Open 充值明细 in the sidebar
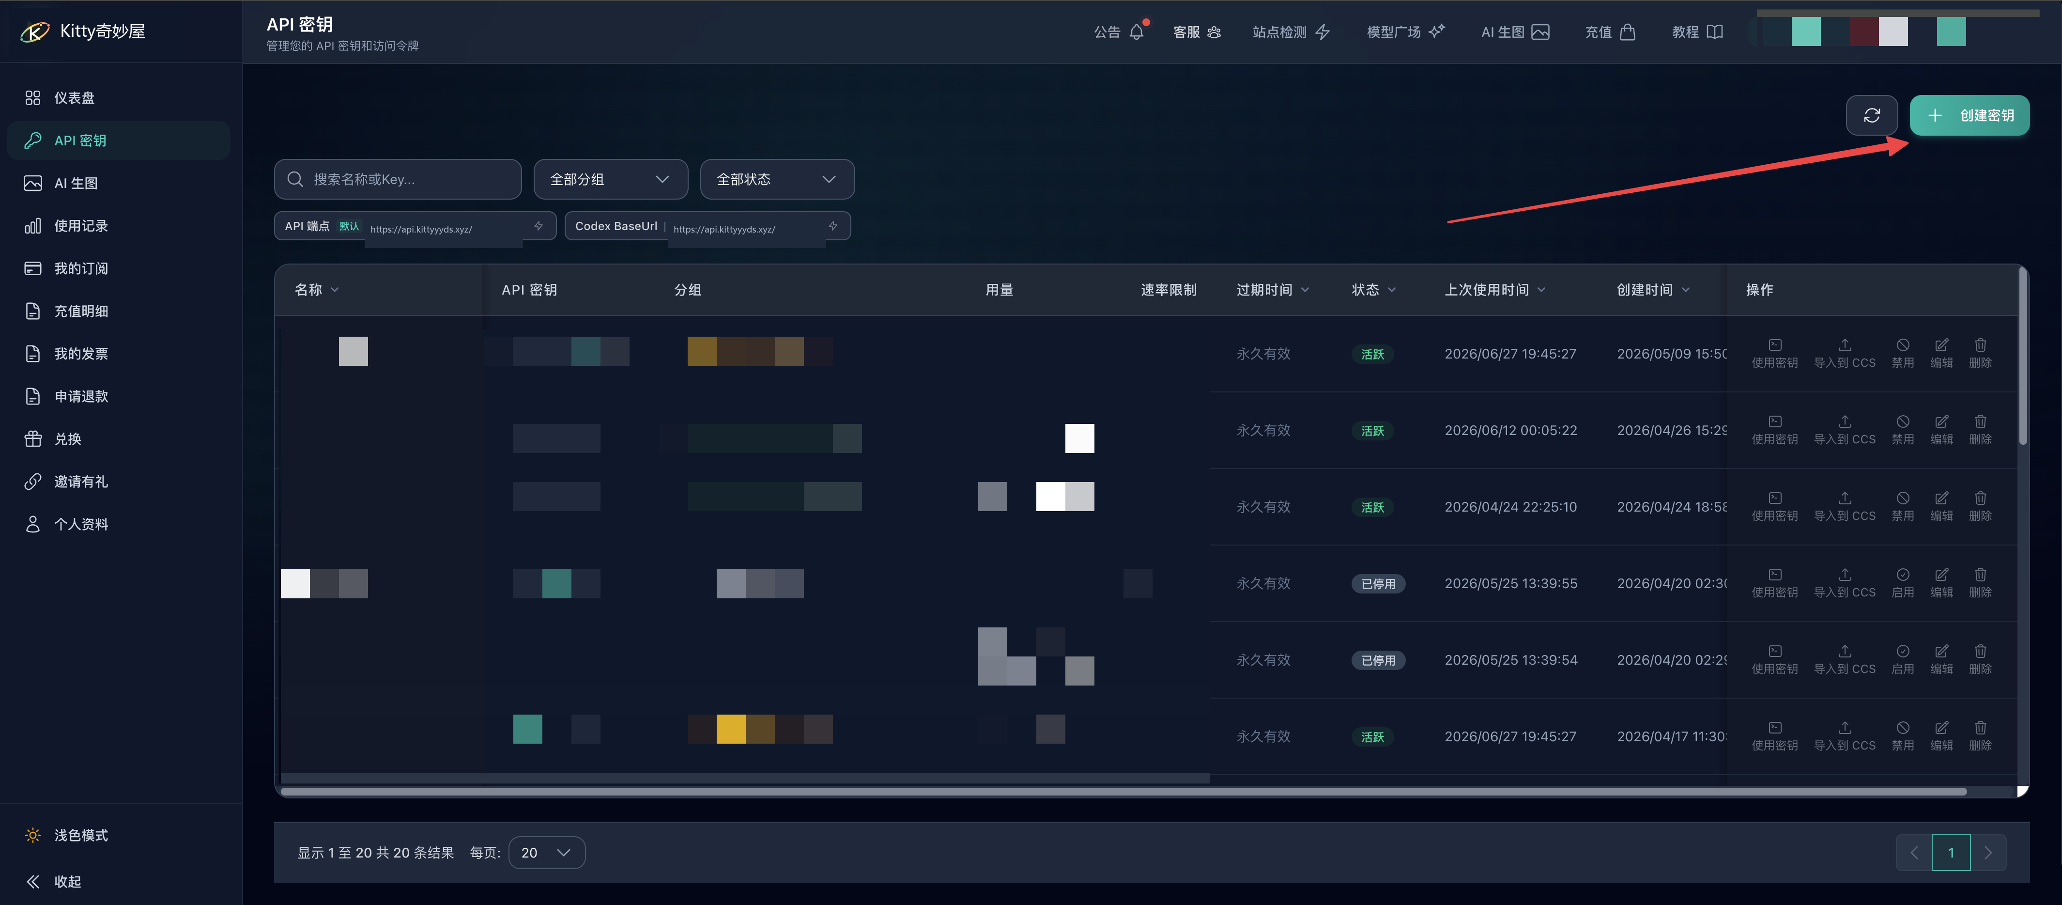Image resolution: width=2062 pixels, height=905 pixels. 119,311
